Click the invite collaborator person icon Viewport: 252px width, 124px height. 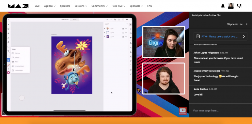115,20
